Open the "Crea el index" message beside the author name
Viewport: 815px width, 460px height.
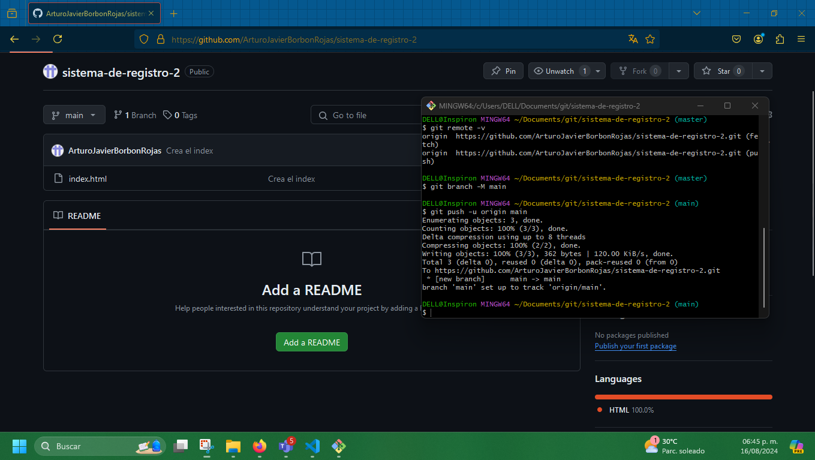click(190, 151)
